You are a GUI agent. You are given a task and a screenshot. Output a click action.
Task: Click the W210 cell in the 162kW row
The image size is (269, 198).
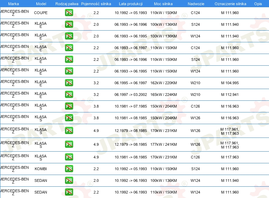(195, 83)
